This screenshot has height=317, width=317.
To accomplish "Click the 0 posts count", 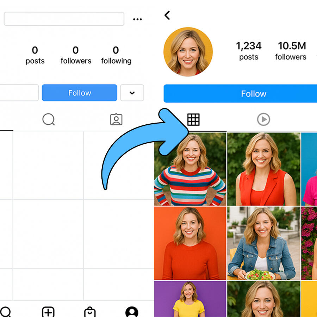I will point(35,55).
